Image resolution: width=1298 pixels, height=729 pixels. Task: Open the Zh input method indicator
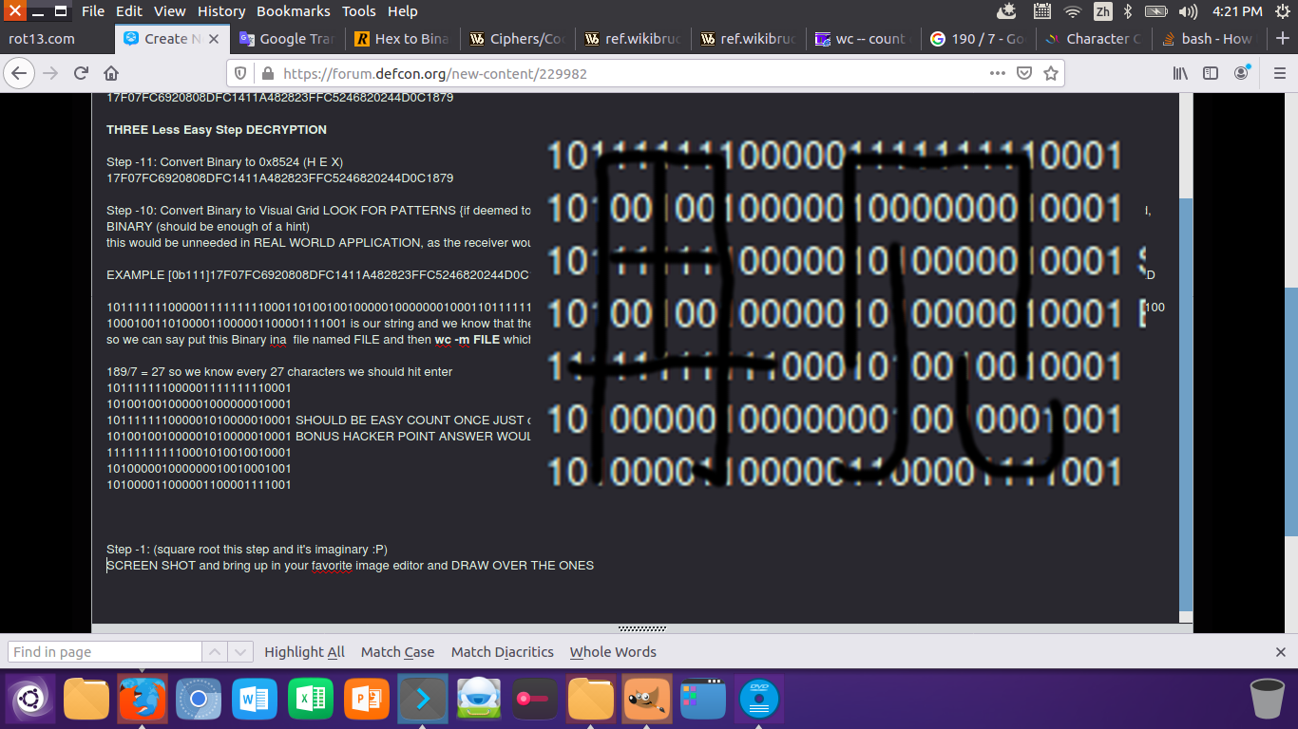(1102, 11)
